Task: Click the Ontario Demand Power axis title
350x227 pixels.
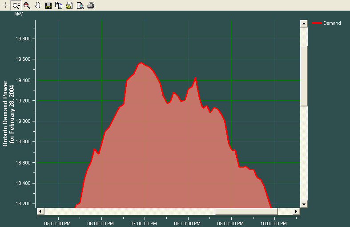Action: click(5, 113)
